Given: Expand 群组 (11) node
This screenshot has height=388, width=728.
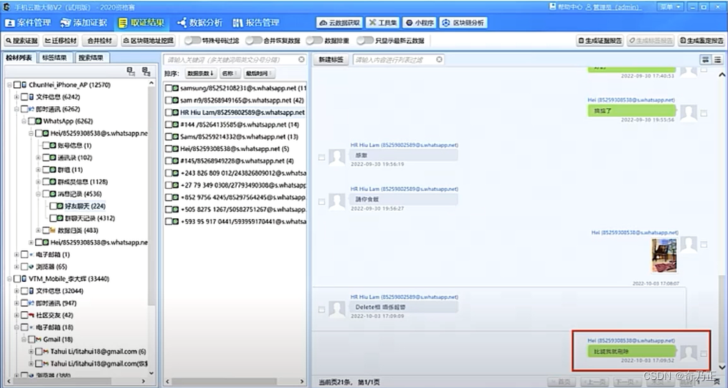Looking at the screenshot, I should [39, 170].
